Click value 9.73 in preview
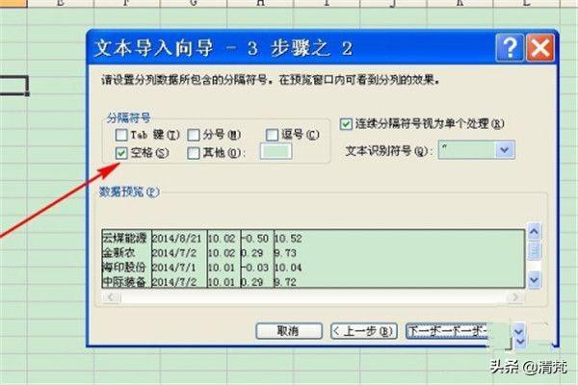Screen dimensions: 578x385 285,253
